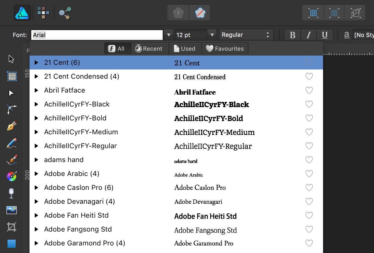Image resolution: width=374 pixels, height=253 pixels.
Task: Favourite the AchilleIICyrFY-Bold font
Action: coord(309,118)
